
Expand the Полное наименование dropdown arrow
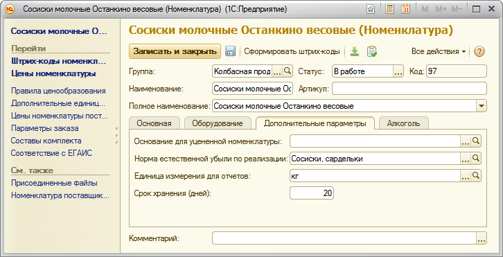[482, 106]
